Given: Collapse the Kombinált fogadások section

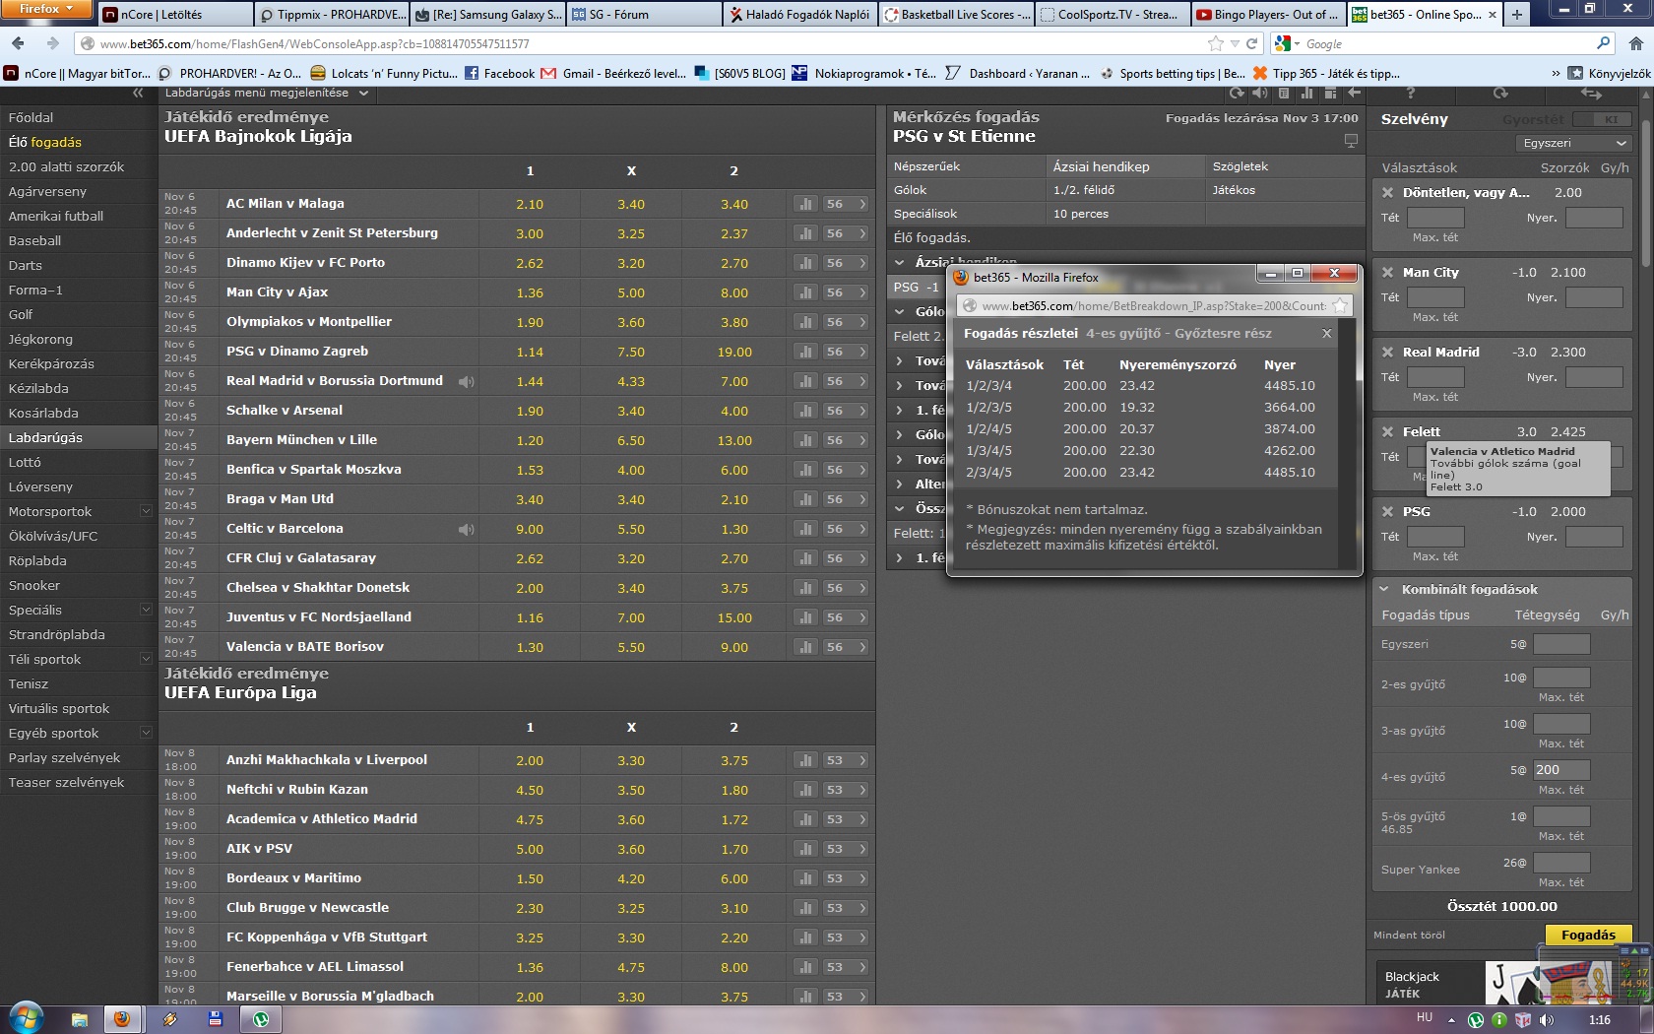Looking at the screenshot, I should pos(1384,590).
